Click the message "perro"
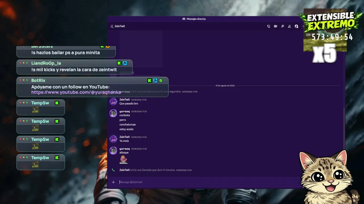364x204 pixels. click(x=123, y=120)
